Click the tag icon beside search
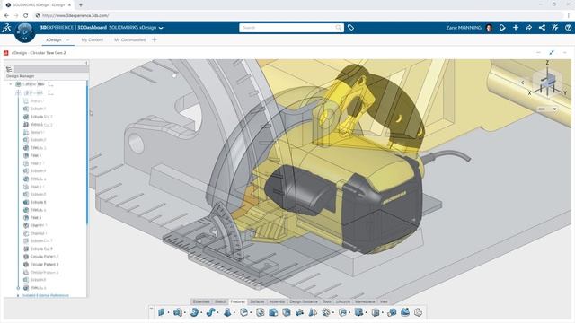 [x=350, y=28]
